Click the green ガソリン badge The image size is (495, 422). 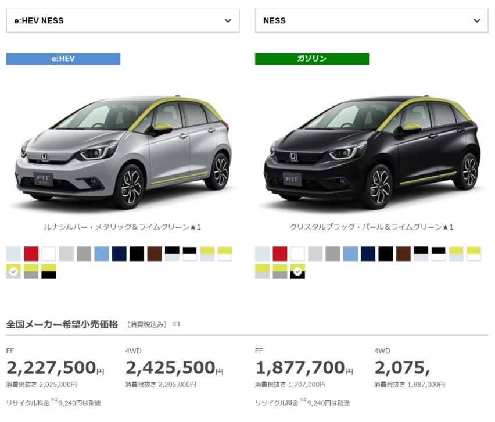point(312,59)
